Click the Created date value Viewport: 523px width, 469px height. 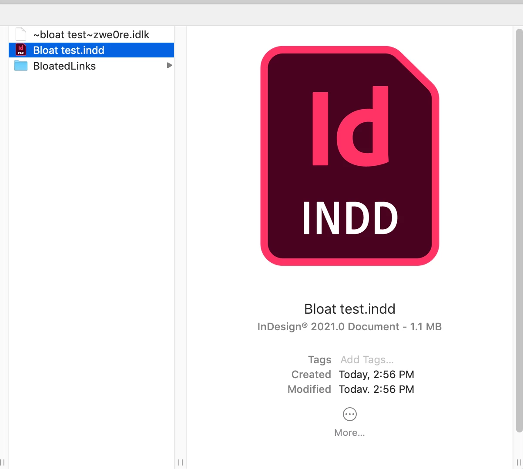pos(376,375)
